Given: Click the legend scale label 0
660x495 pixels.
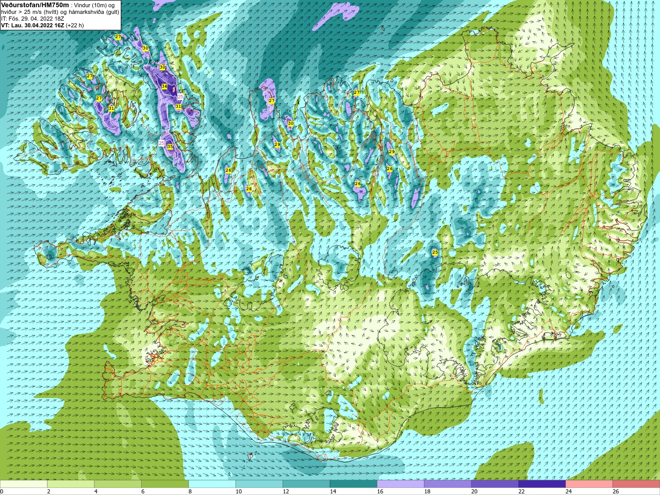Looking at the screenshot, I should pos(2,491).
